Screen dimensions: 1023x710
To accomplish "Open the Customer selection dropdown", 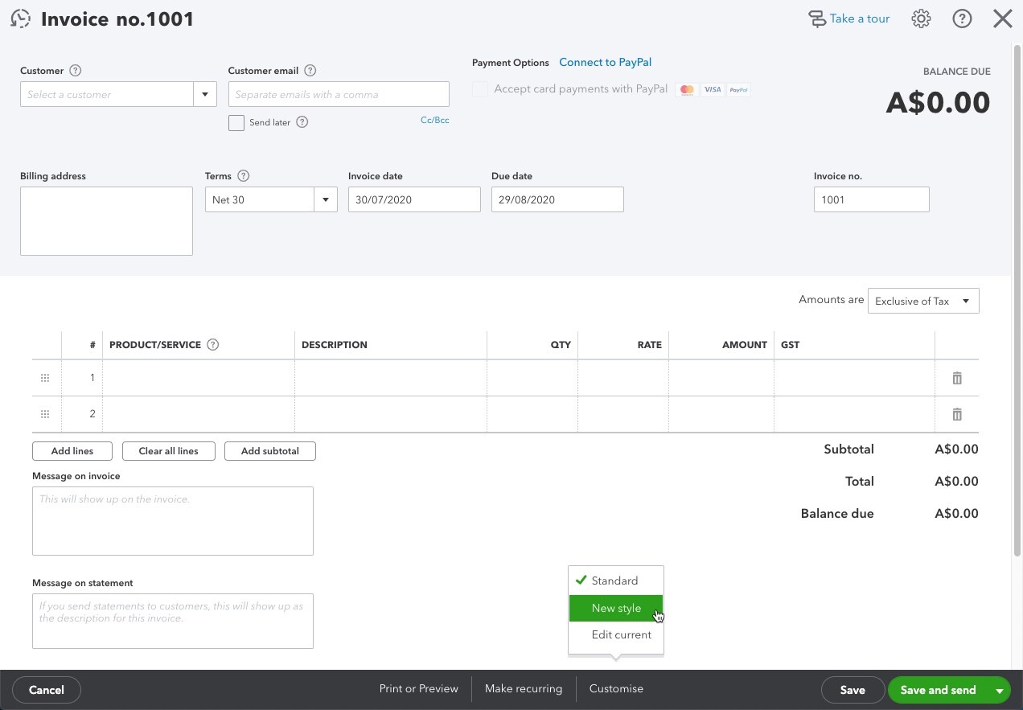I will pos(205,94).
